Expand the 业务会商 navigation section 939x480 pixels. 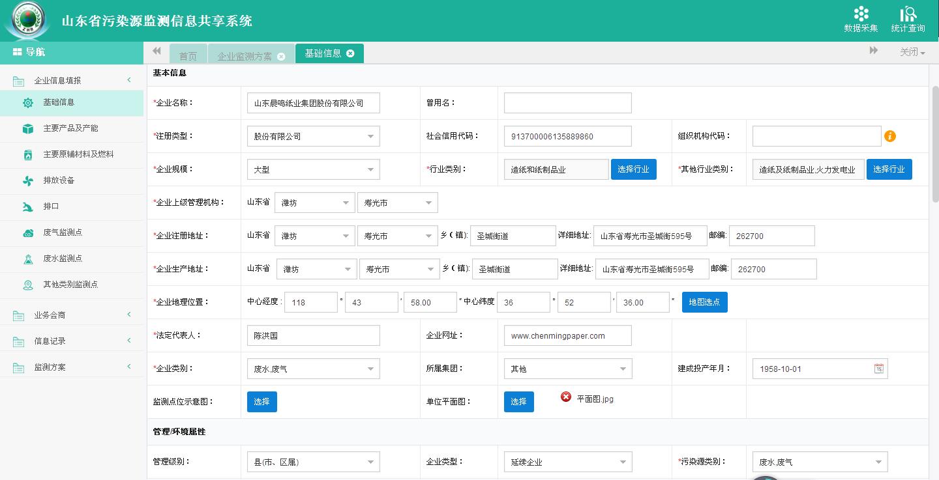(72, 315)
